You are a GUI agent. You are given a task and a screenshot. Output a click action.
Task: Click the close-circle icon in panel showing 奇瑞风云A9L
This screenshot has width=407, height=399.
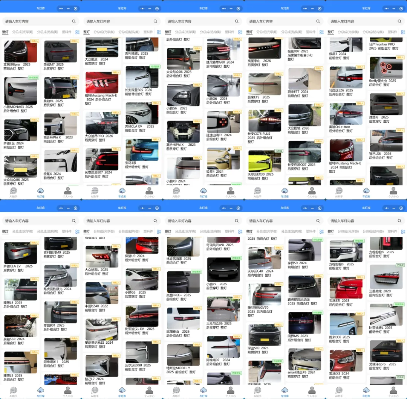(238, 208)
